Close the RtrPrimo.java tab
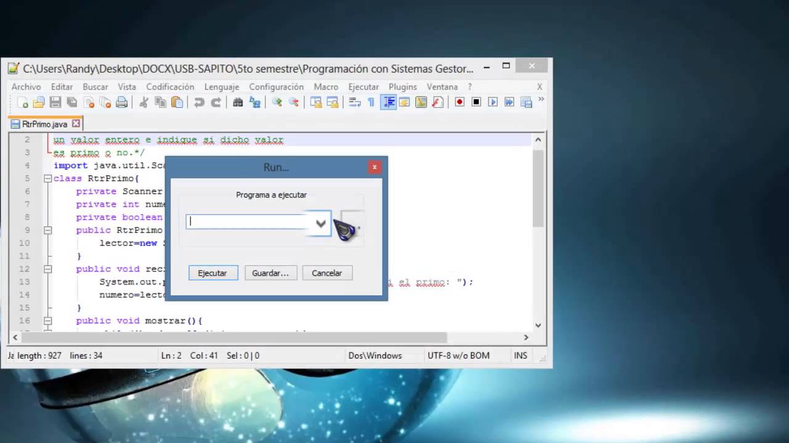Screen dimensions: 789x443 point(76,124)
